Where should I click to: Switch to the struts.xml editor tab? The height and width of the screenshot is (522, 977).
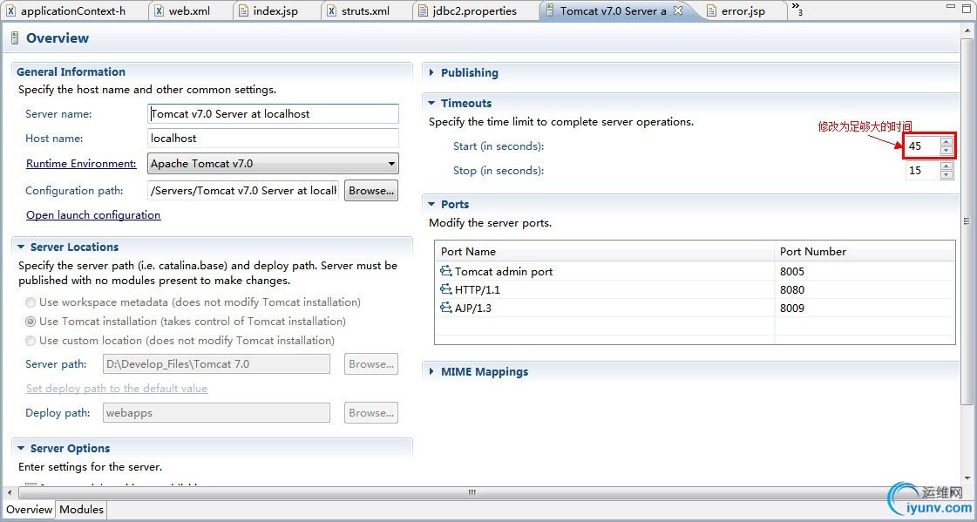365,11
